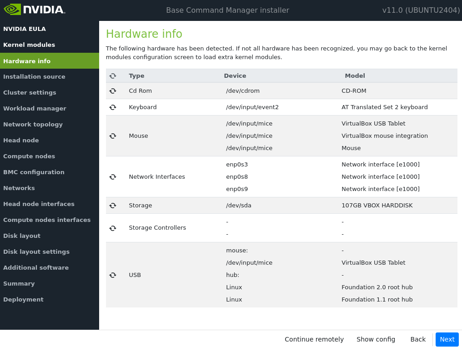Viewport: 462px width, 347px height.
Task: Refresh all hardware via the header refresh icon
Action: [113, 76]
